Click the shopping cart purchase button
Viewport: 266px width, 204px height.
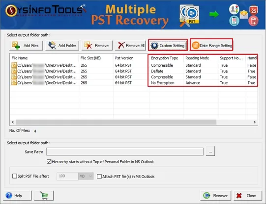pyautogui.click(x=44, y=196)
